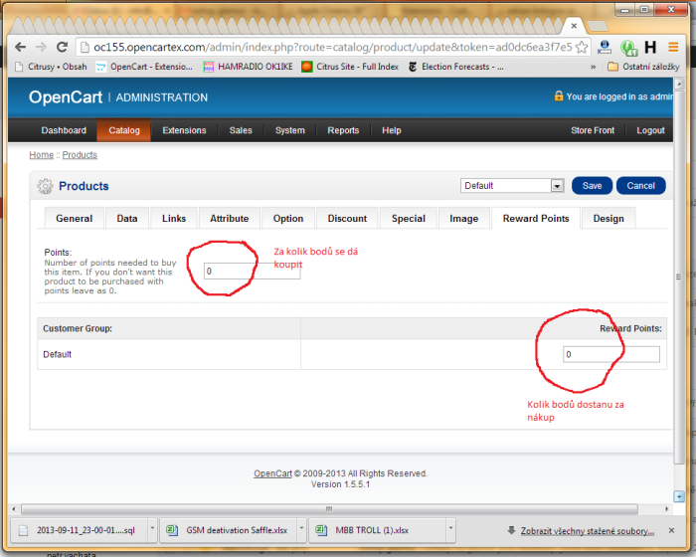Switch to the Special tab
The height and width of the screenshot is (557, 696).
point(409,219)
